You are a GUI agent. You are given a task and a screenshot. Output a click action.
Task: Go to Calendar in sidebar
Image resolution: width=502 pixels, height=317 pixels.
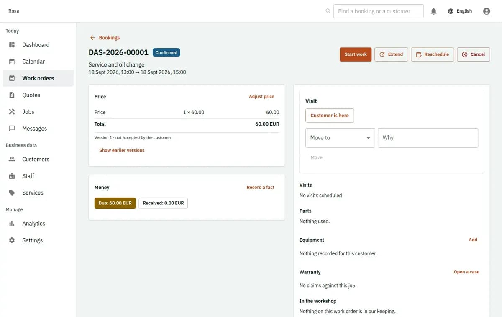[x=38, y=62]
